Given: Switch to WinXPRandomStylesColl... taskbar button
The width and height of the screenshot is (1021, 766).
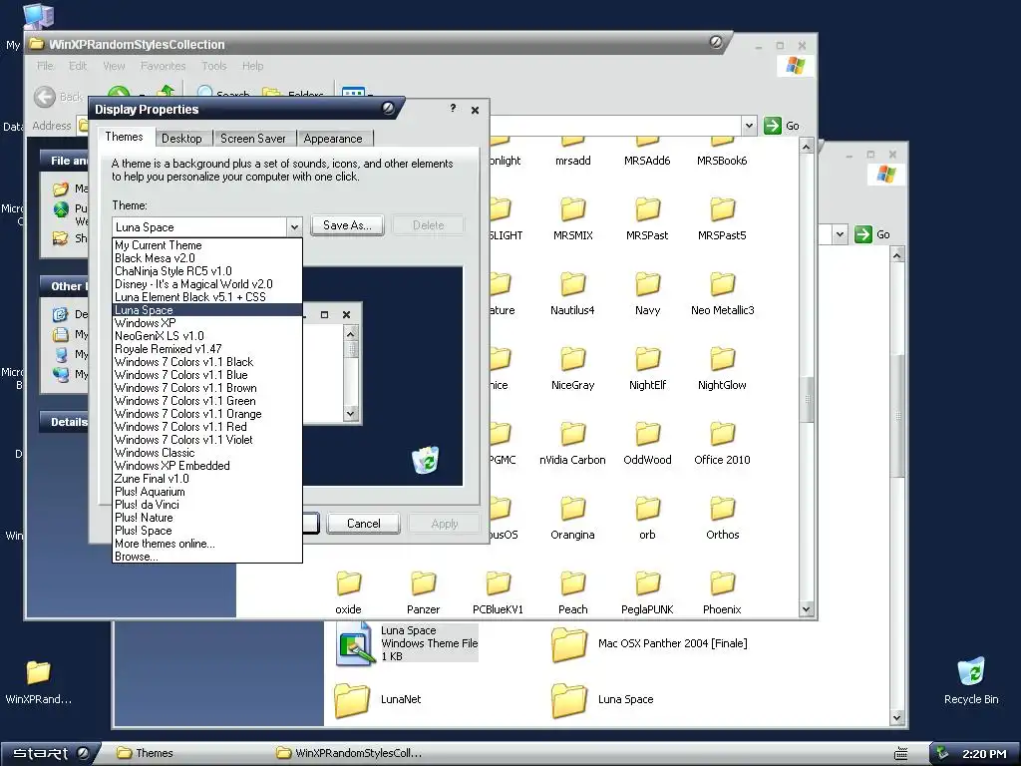Looking at the screenshot, I should (x=348, y=753).
